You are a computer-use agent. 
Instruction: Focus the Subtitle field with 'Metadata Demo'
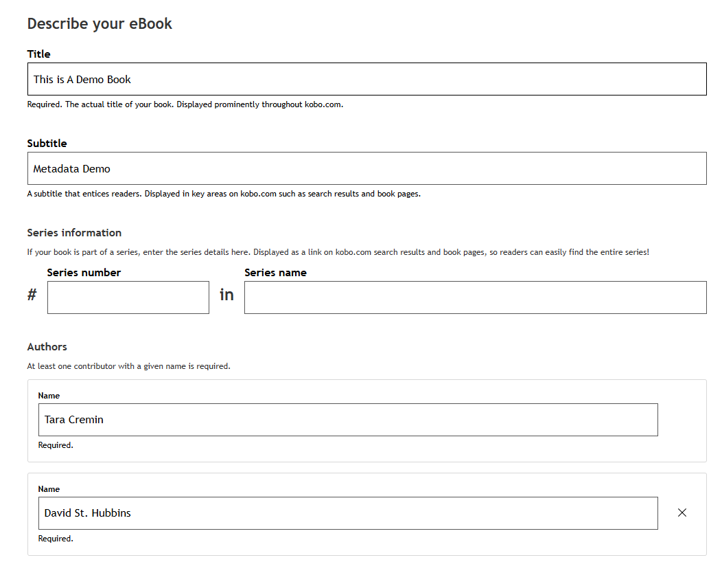tap(366, 168)
